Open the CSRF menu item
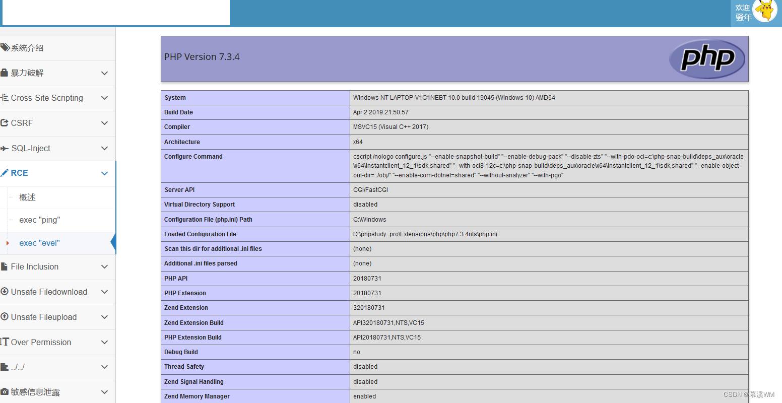782x403 pixels. coord(57,123)
